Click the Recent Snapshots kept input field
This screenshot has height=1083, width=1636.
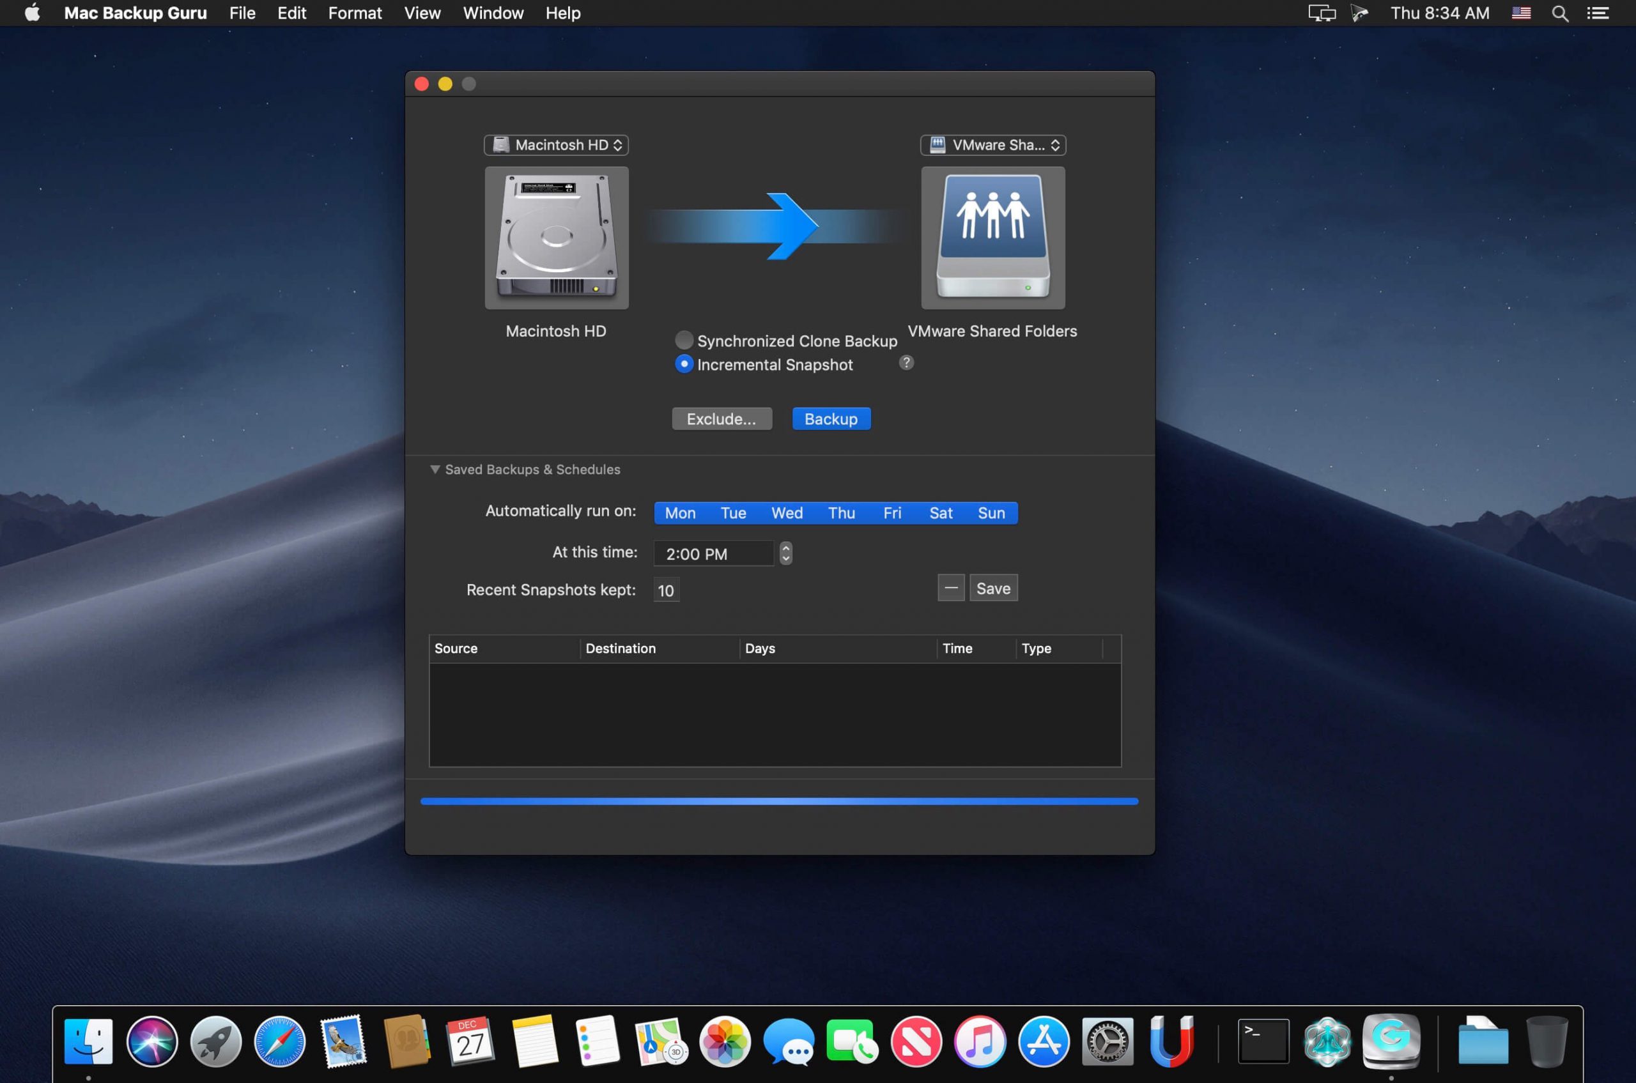pos(665,590)
